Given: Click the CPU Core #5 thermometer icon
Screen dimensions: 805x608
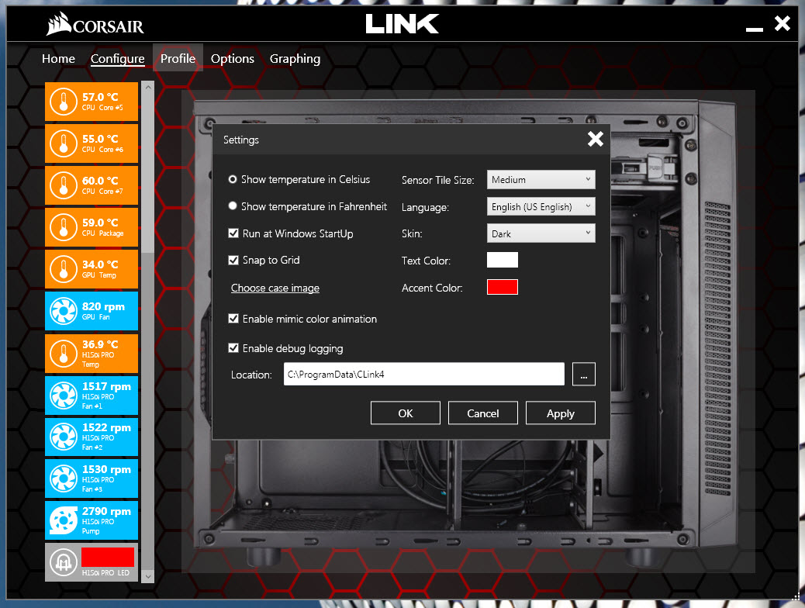Looking at the screenshot, I should 64,101.
